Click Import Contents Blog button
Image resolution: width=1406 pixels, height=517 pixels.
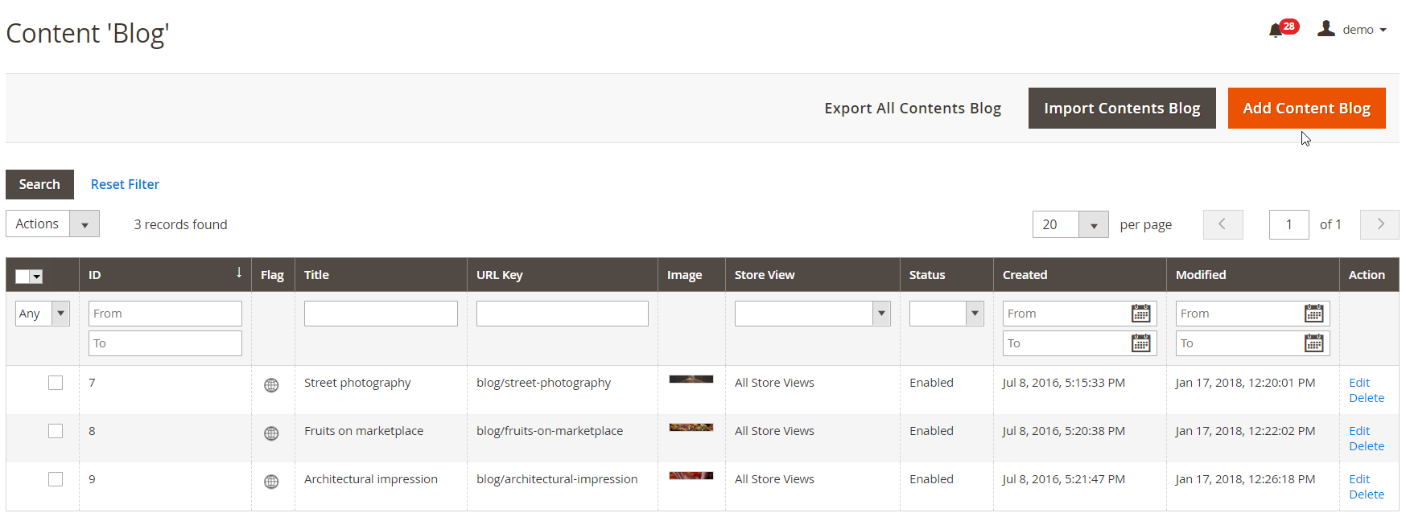[1122, 108]
